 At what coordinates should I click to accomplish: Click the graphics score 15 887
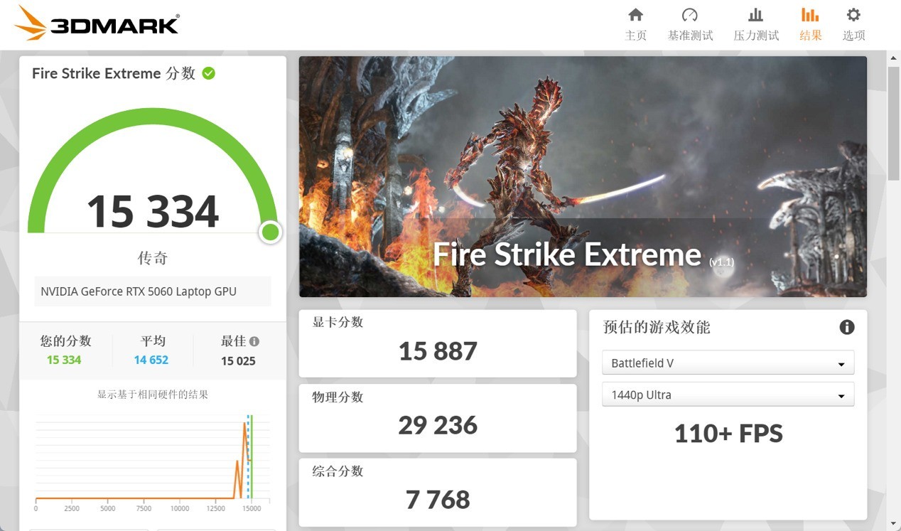pyautogui.click(x=438, y=351)
